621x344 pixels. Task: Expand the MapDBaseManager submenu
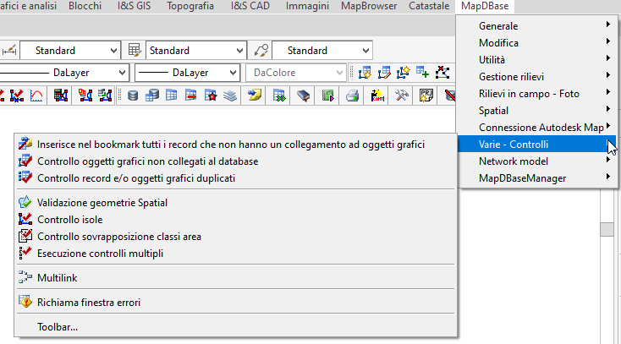536,178
